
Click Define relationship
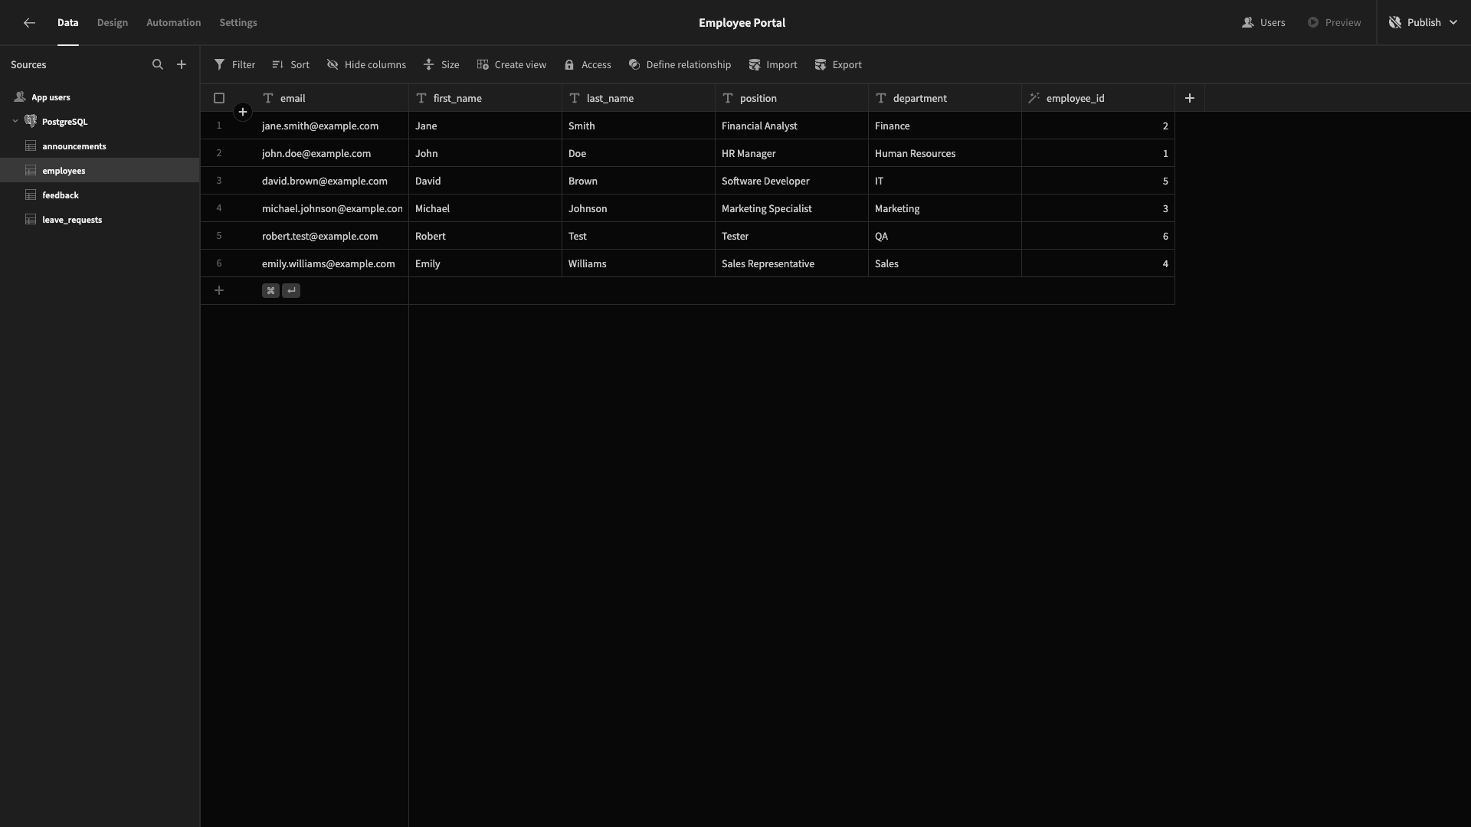tap(680, 65)
